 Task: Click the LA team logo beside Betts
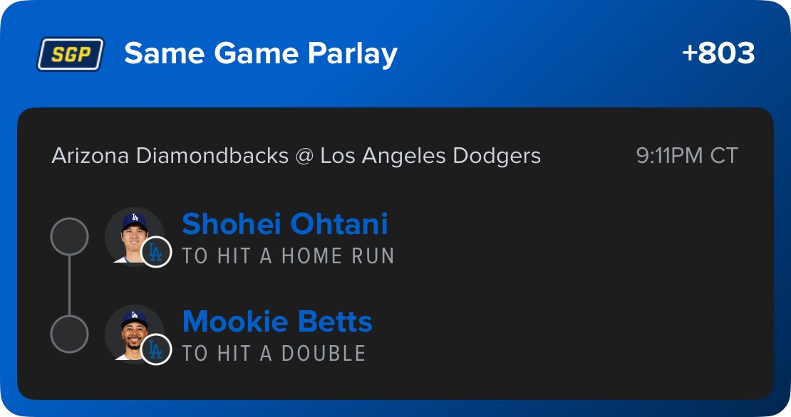click(156, 350)
